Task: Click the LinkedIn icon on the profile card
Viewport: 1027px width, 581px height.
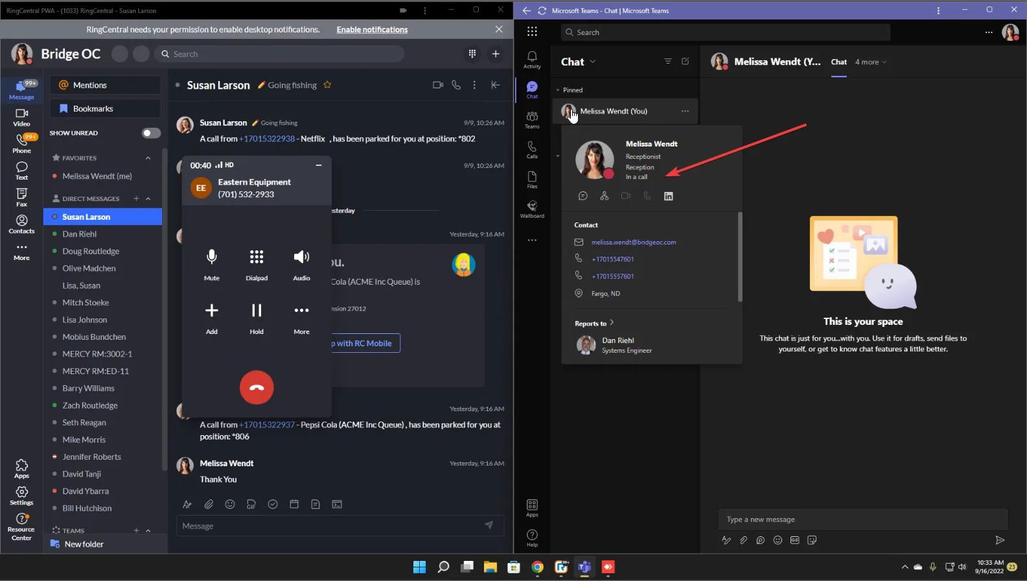Action: point(669,196)
